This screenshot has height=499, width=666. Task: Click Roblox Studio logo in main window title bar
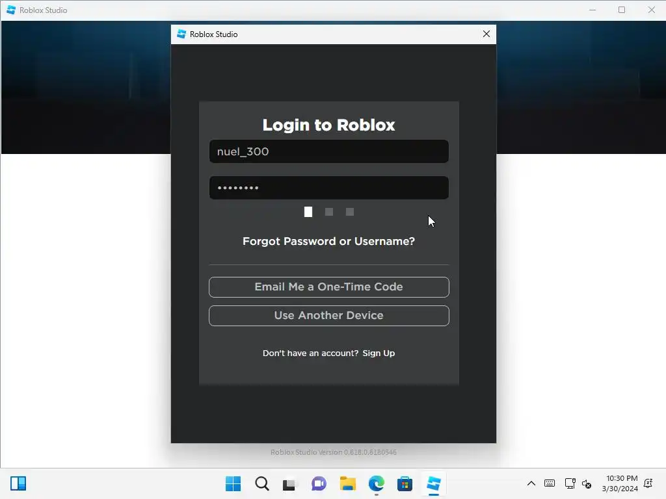coord(11,10)
